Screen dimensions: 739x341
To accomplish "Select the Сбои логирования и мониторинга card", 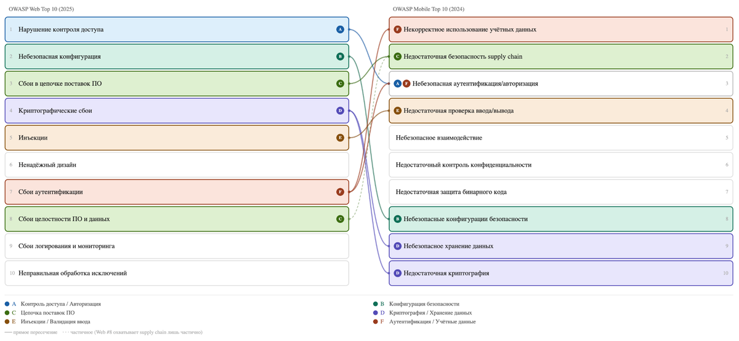I will (177, 246).
